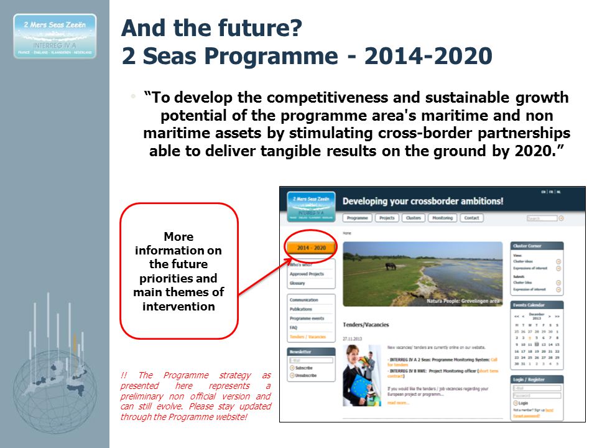
Task: Click arrow beside Expression of interest under Submit
Action: tap(558, 289)
